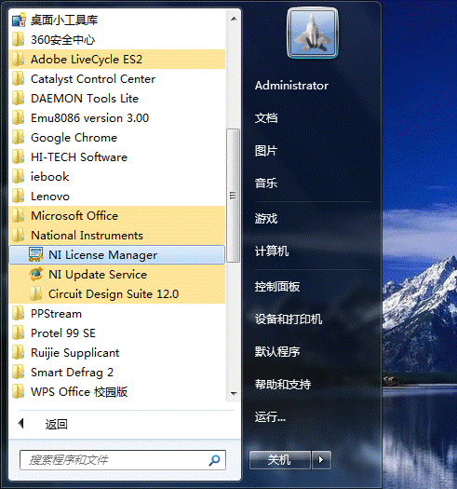Expand the WPS Office 校园版 folder
Image resolution: width=457 pixels, height=489 pixels.
(x=117, y=392)
